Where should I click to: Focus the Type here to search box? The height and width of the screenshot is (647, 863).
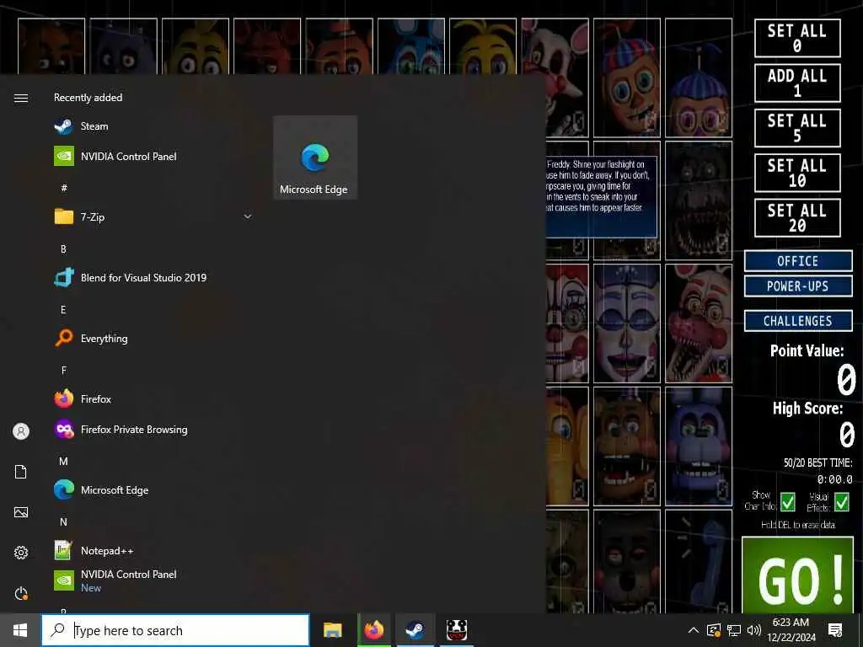[x=175, y=630]
